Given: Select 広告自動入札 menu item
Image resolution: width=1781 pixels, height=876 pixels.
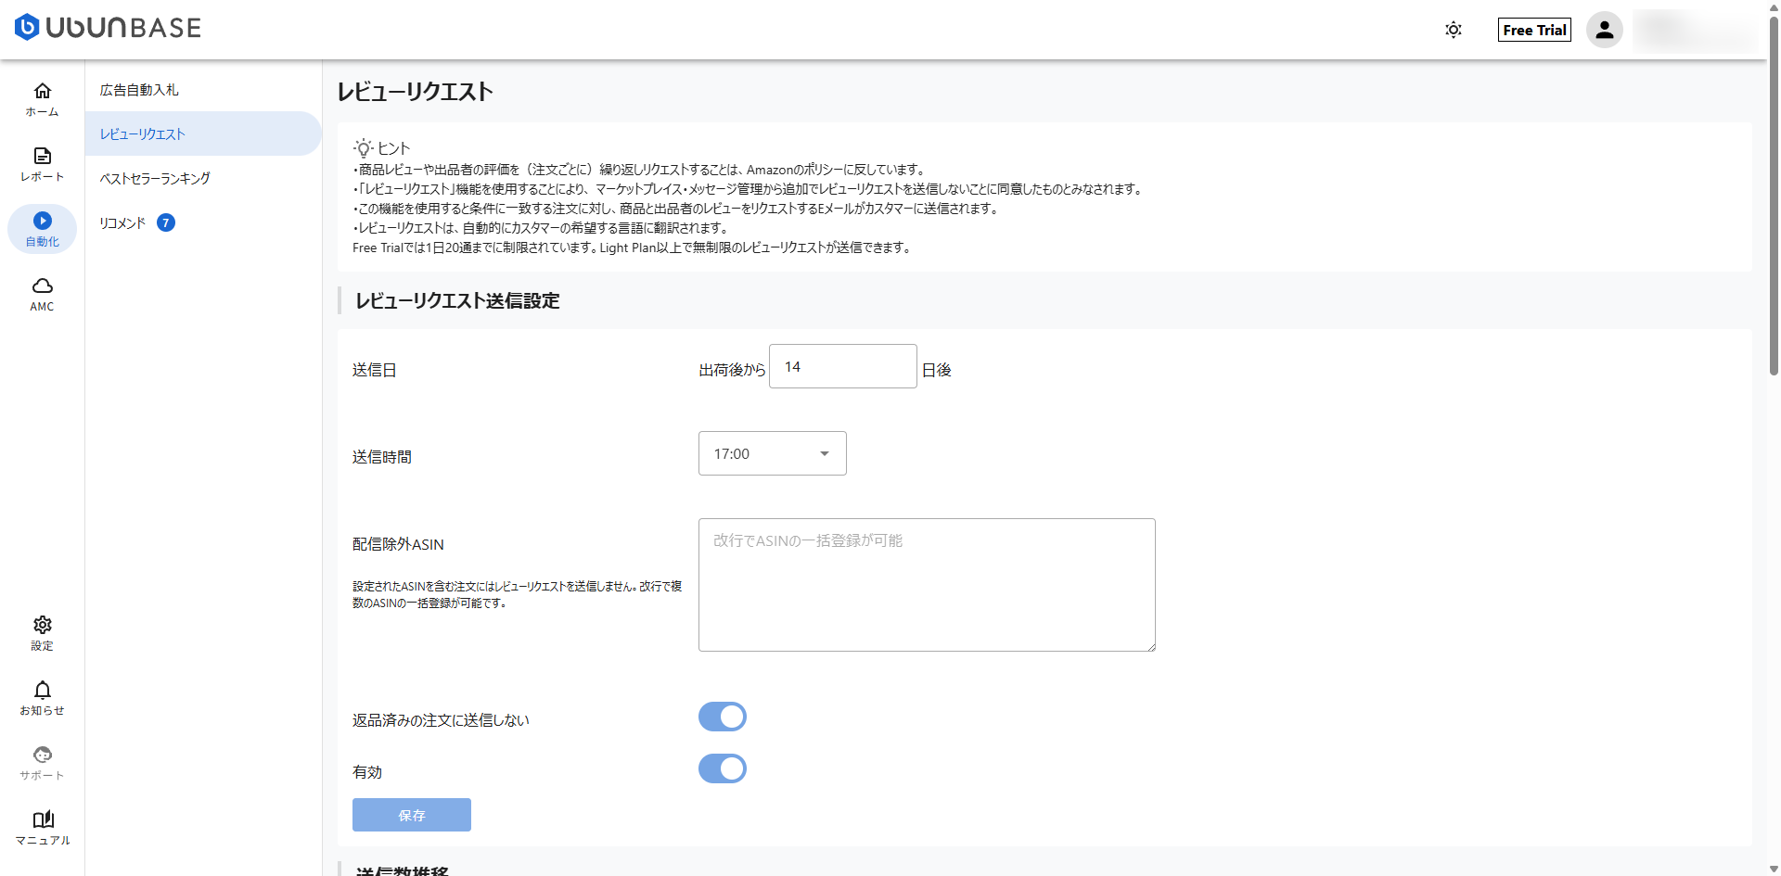Looking at the screenshot, I should 139,90.
